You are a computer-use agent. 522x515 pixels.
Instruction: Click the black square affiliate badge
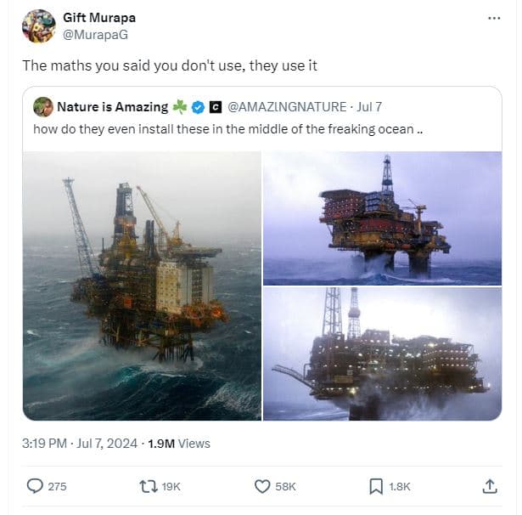tap(216, 107)
